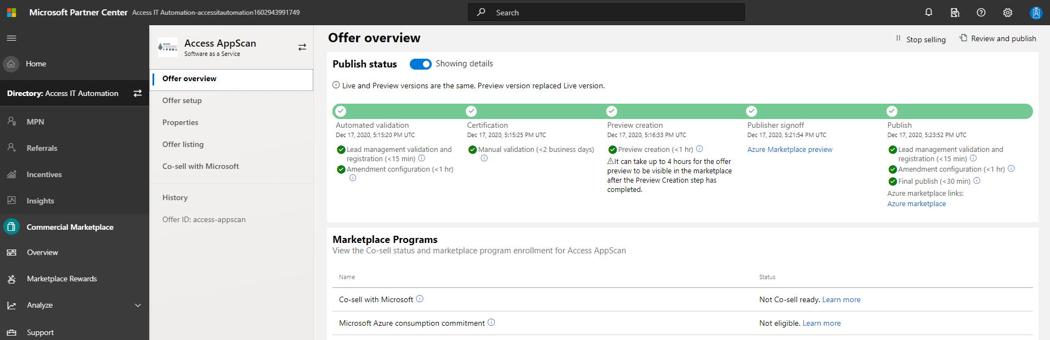Open the Azure marketplace link under Publish
The width and height of the screenshot is (1050, 340).
tap(916, 203)
